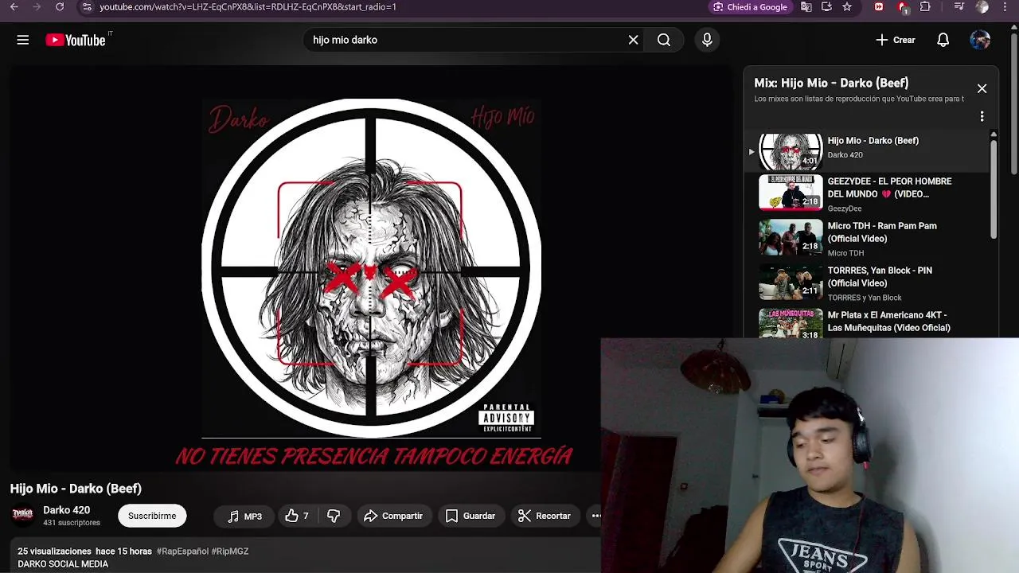Play GEEZYDEE - EL PEOR HOMBRE DEL MUNDO
Image resolution: width=1019 pixels, height=573 pixels.
tap(866, 193)
